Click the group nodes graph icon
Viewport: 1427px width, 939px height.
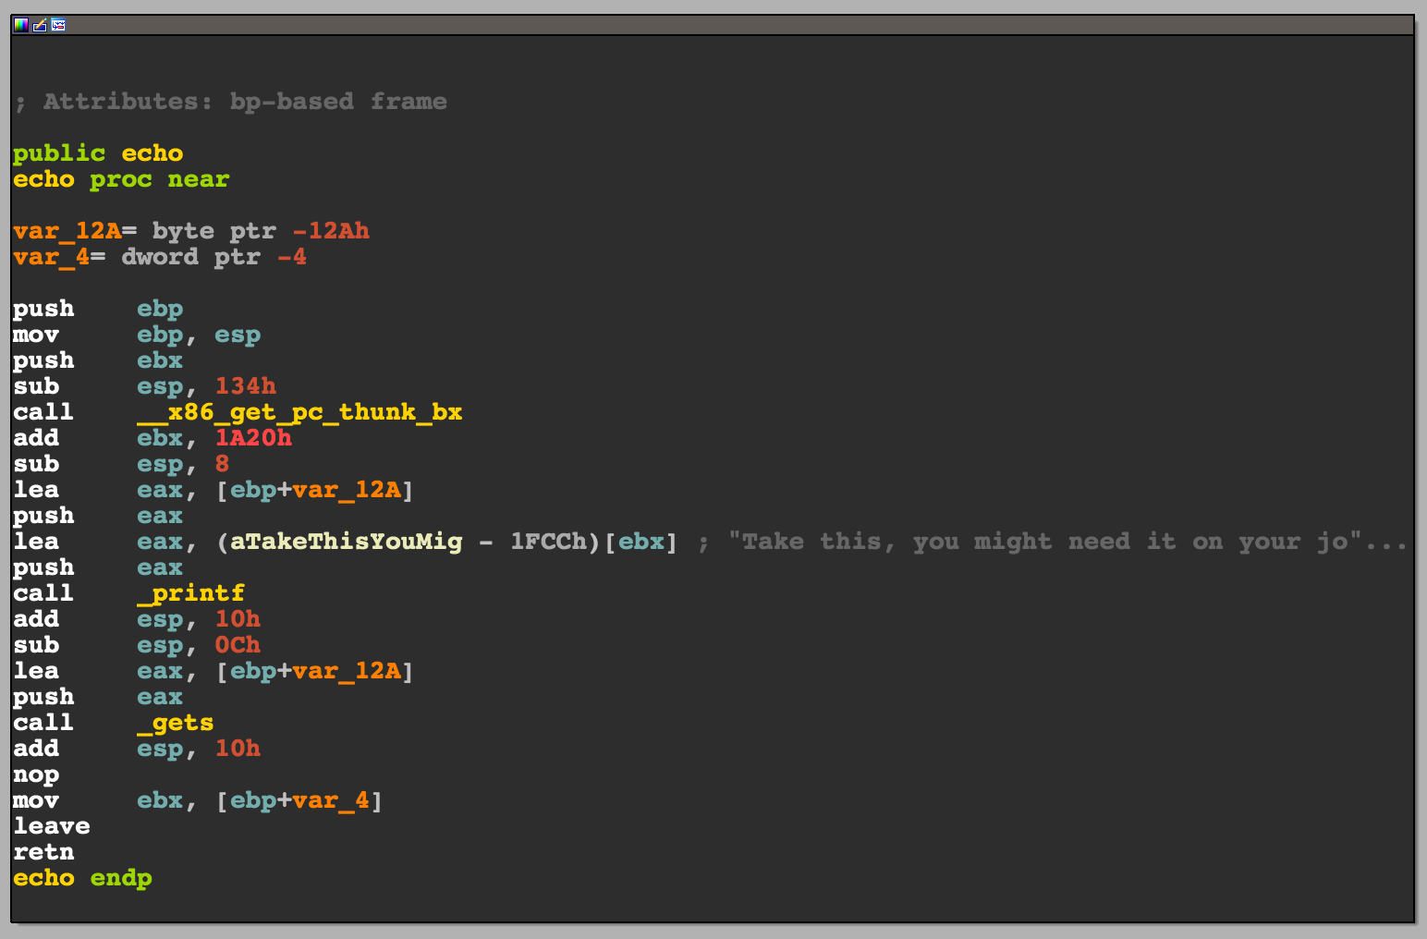(58, 25)
